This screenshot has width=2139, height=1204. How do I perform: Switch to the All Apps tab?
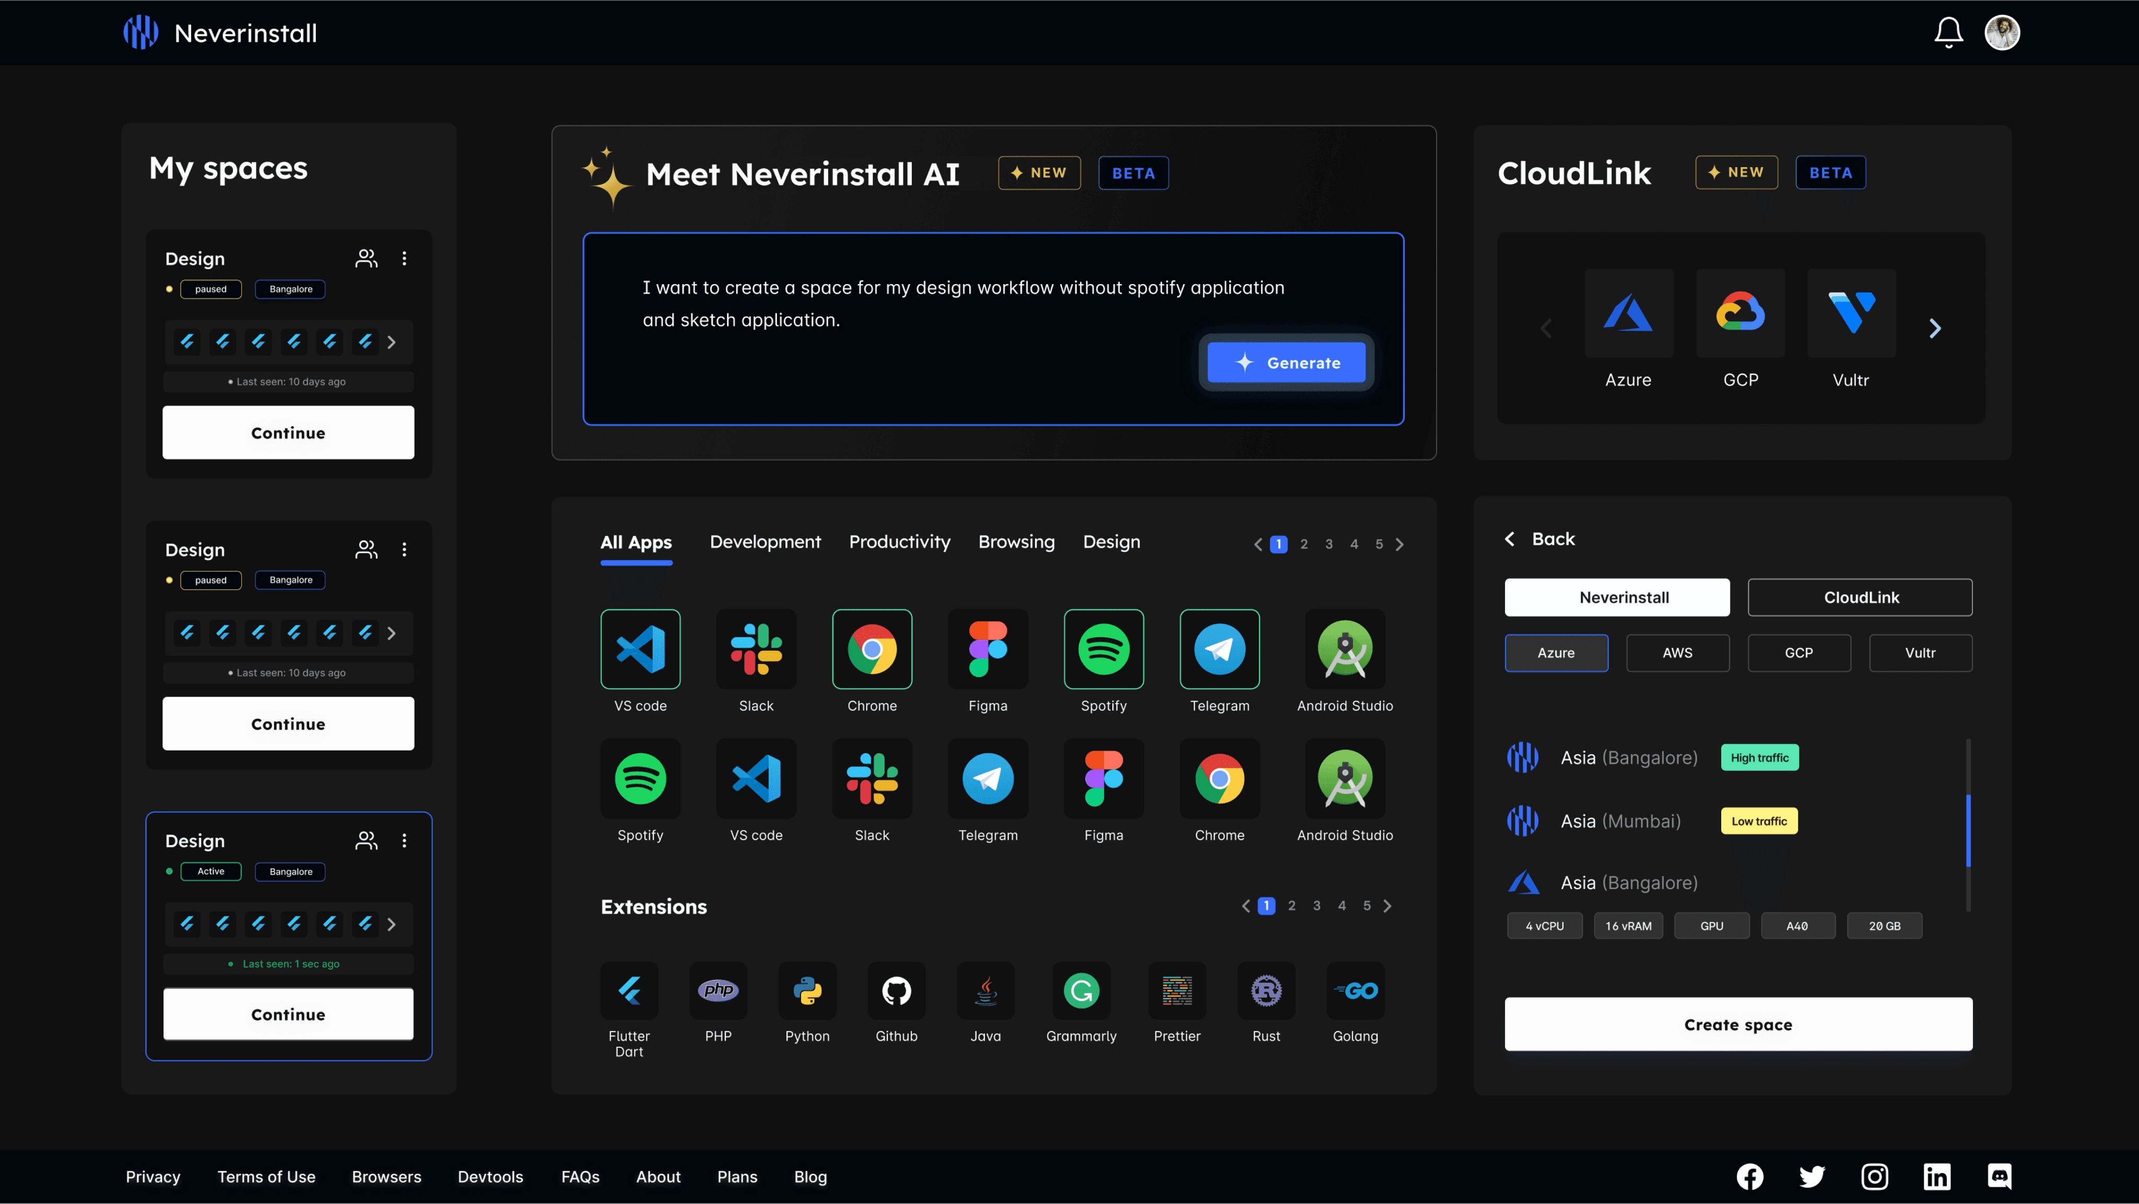coord(636,542)
